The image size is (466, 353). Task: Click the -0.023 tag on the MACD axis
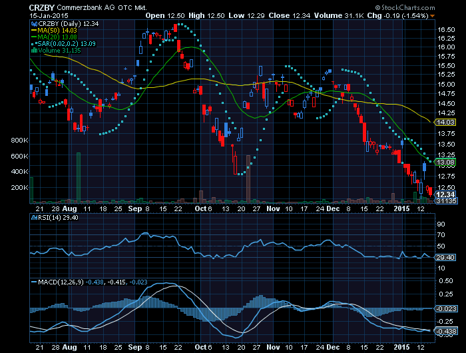tap(445, 308)
